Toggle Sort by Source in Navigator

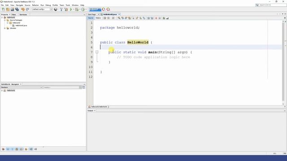(x=35, y=149)
